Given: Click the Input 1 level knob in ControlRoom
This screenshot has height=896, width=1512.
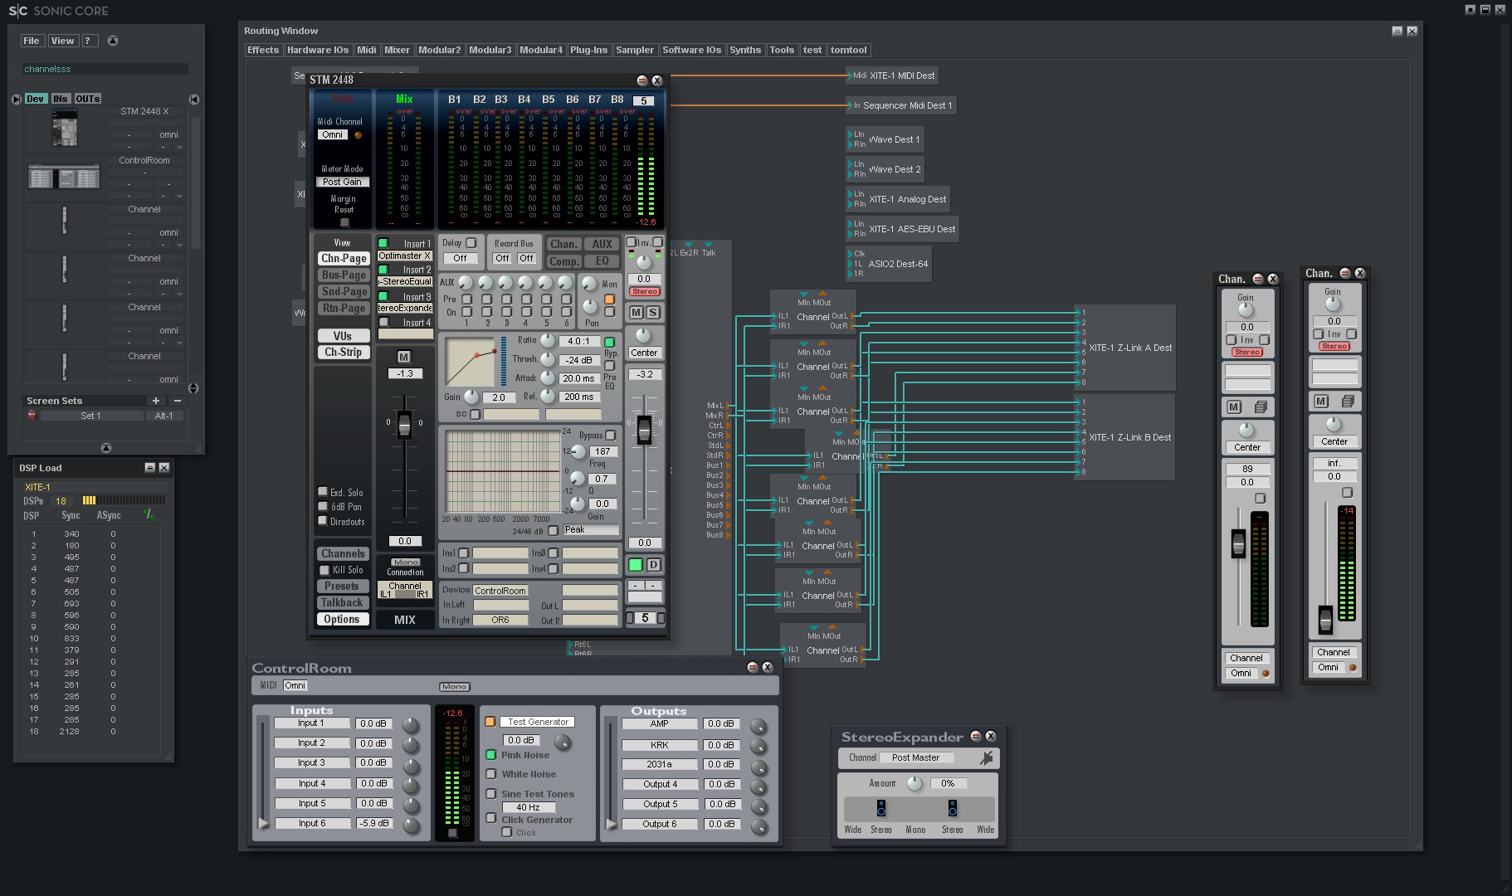Looking at the screenshot, I should pyautogui.click(x=410, y=725).
